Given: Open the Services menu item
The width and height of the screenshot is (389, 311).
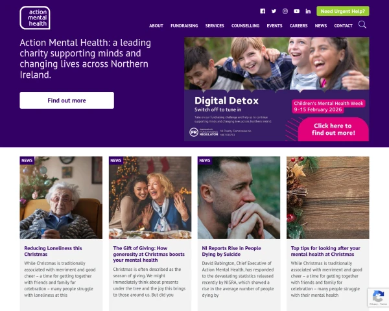Looking at the screenshot, I should click(x=215, y=25).
